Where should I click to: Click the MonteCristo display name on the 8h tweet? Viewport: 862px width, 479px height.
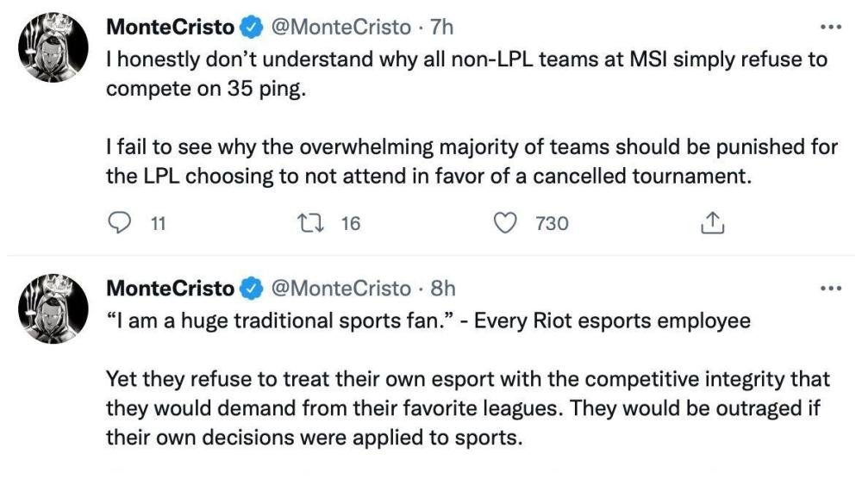pos(170,288)
